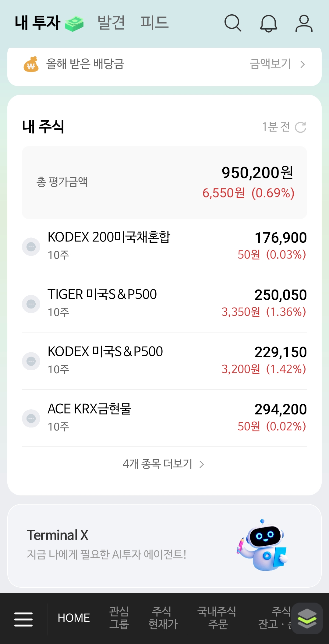Open the search magnifier icon

[233, 23]
